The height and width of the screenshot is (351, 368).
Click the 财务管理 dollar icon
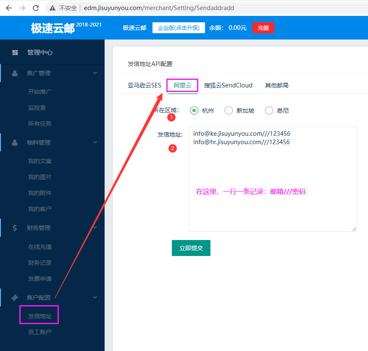pos(15,228)
